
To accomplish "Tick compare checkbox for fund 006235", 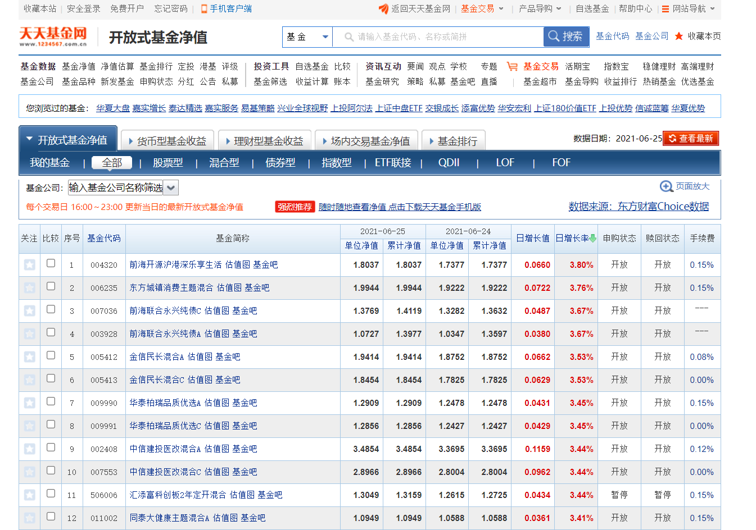I will click(51, 286).
